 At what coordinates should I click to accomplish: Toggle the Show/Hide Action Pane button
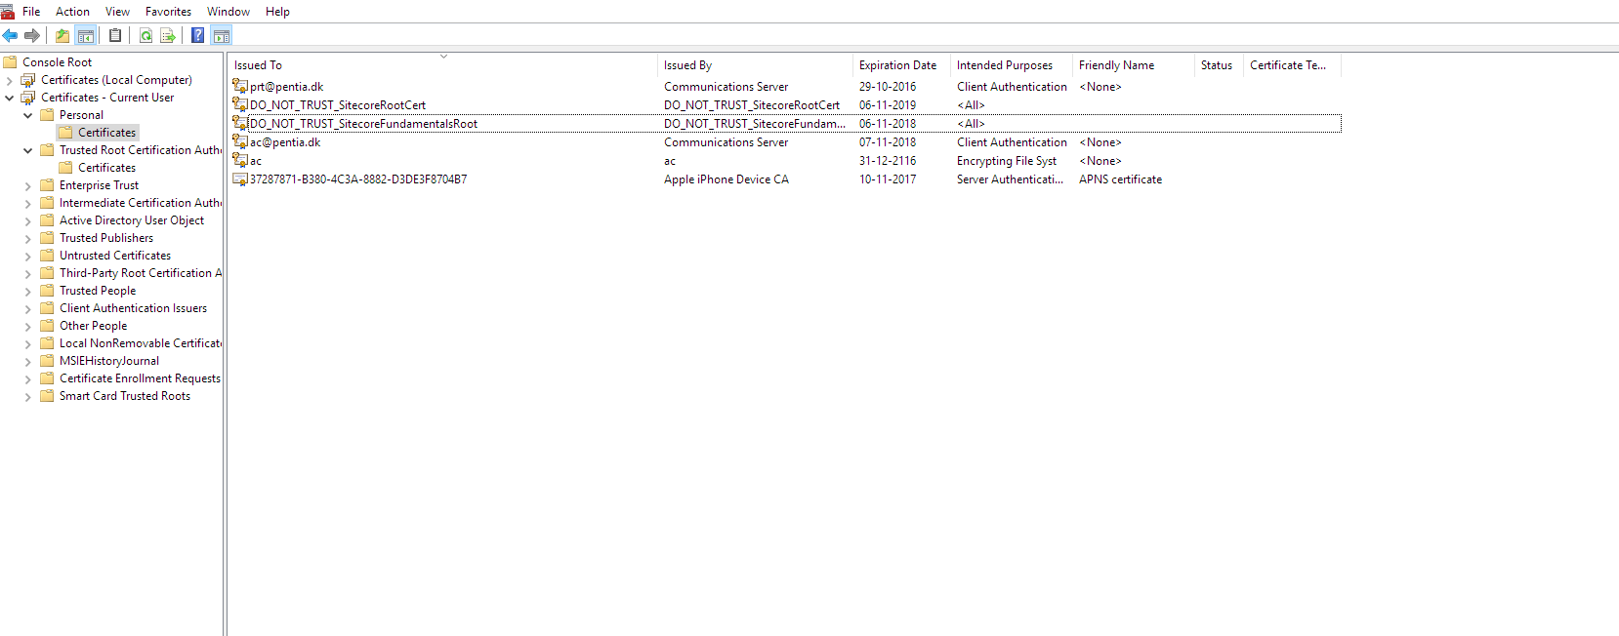tap(222, 36)
